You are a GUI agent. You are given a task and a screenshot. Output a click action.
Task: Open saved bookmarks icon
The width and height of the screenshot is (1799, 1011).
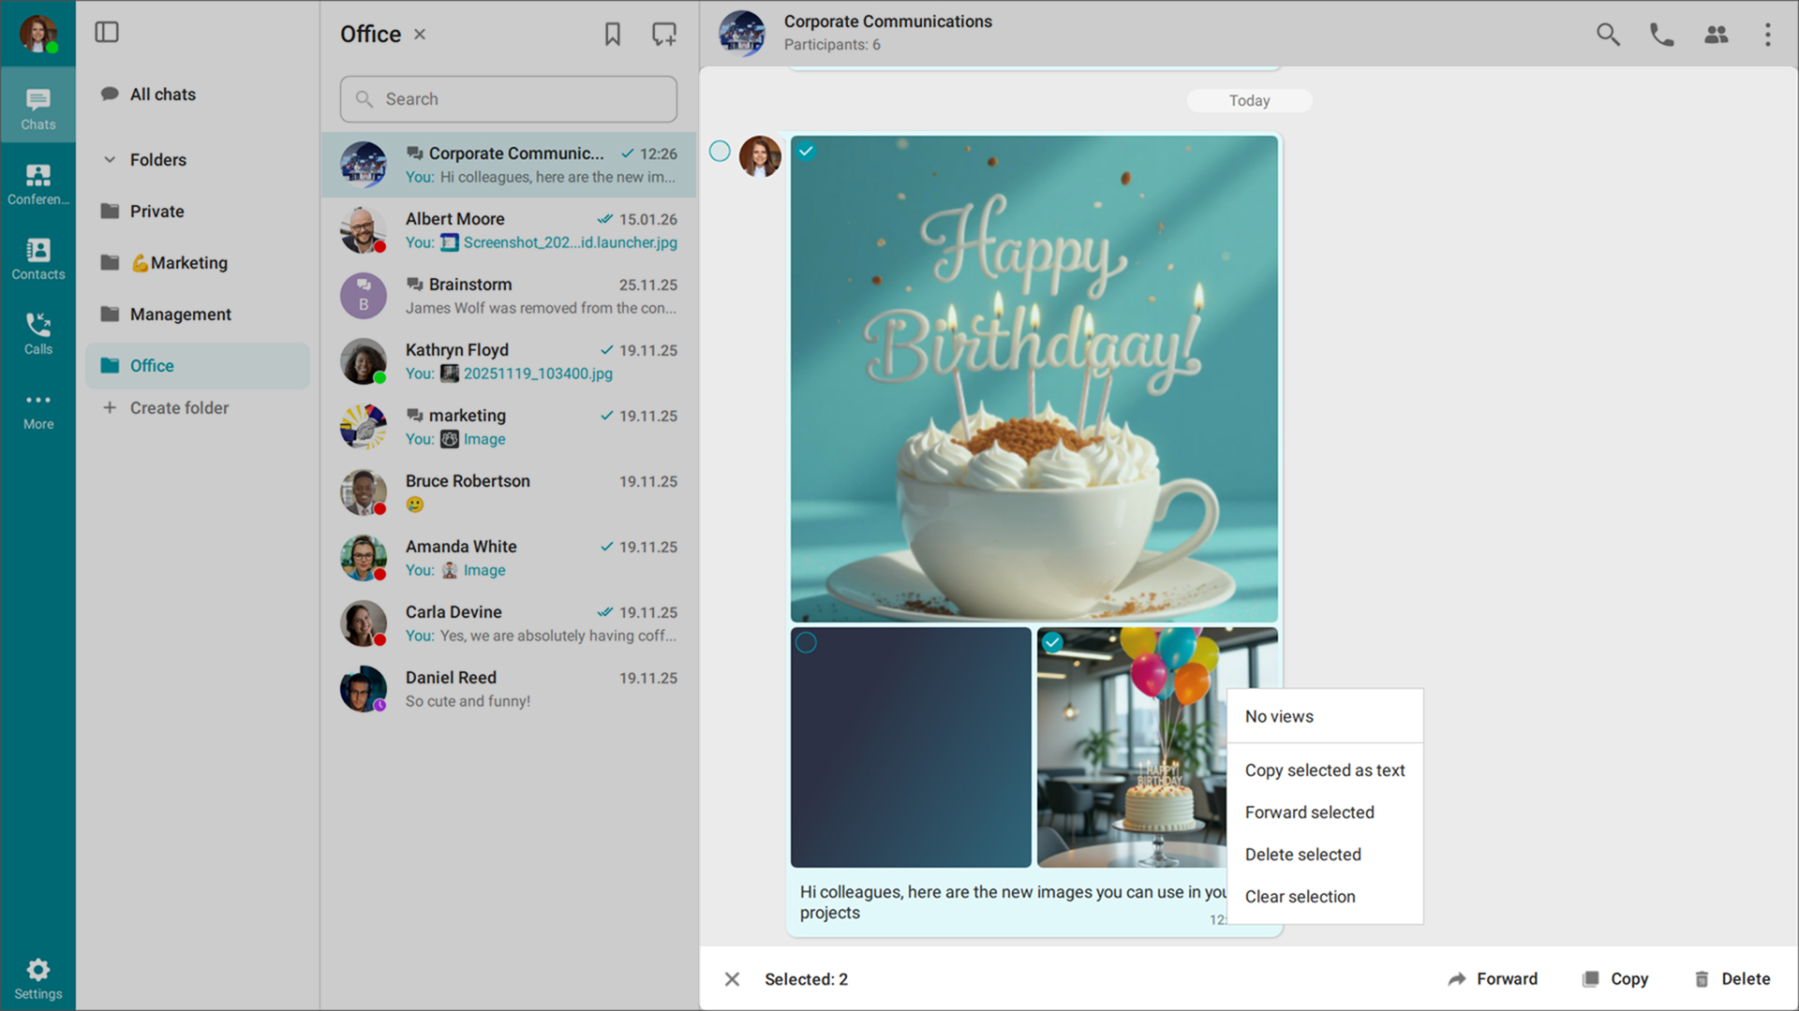[x=612, y=35]
